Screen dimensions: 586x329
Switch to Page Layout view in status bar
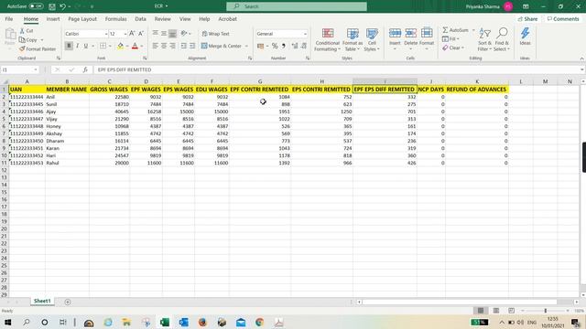click(x=496, y=311)
